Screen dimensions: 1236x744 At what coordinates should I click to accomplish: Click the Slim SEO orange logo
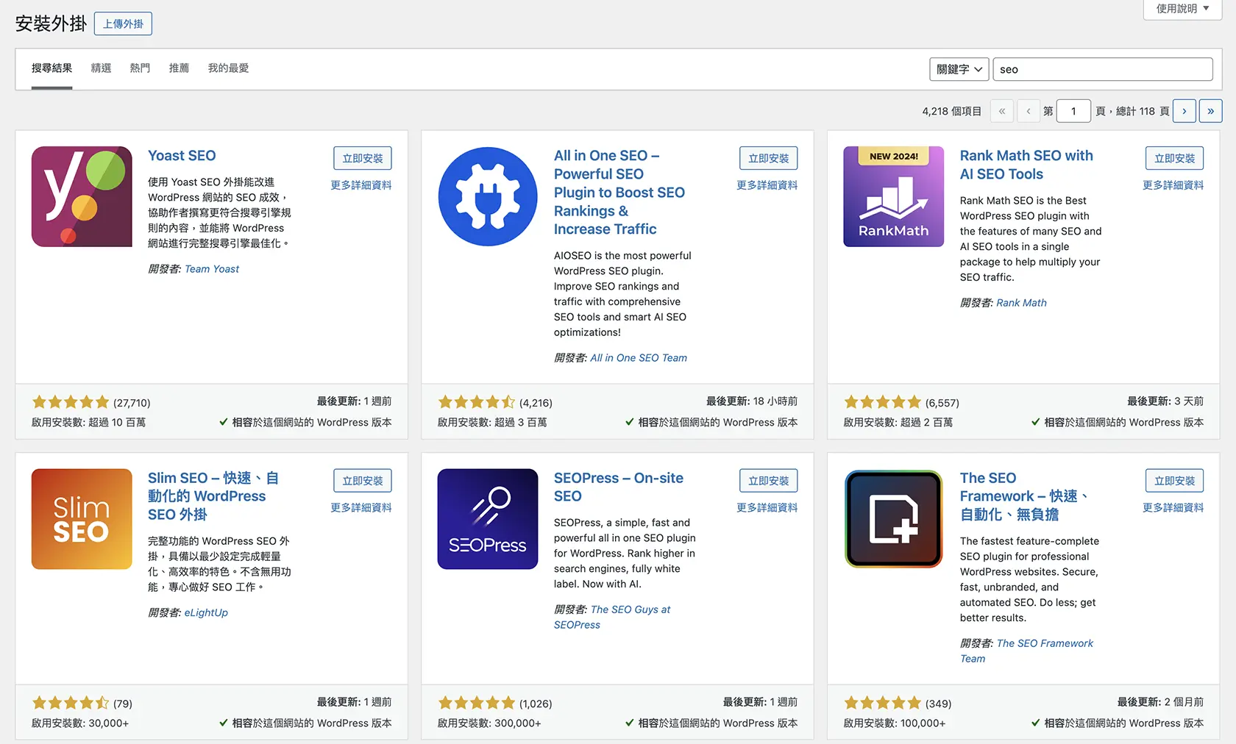coord(82,519)
